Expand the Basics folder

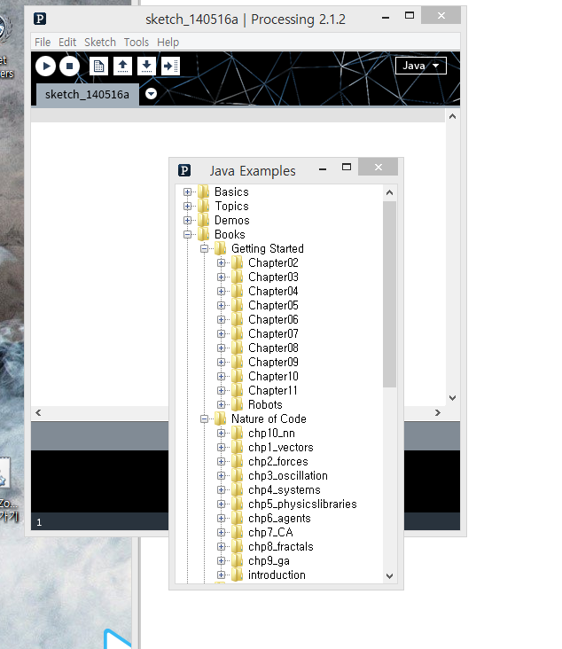(x=187, y=192)
